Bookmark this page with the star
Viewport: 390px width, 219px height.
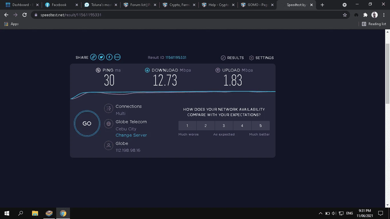click(345, 15)
